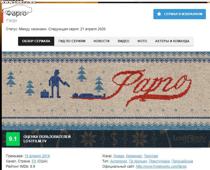
Task: Switch to Гид по сериям tab
Action: 72,41
